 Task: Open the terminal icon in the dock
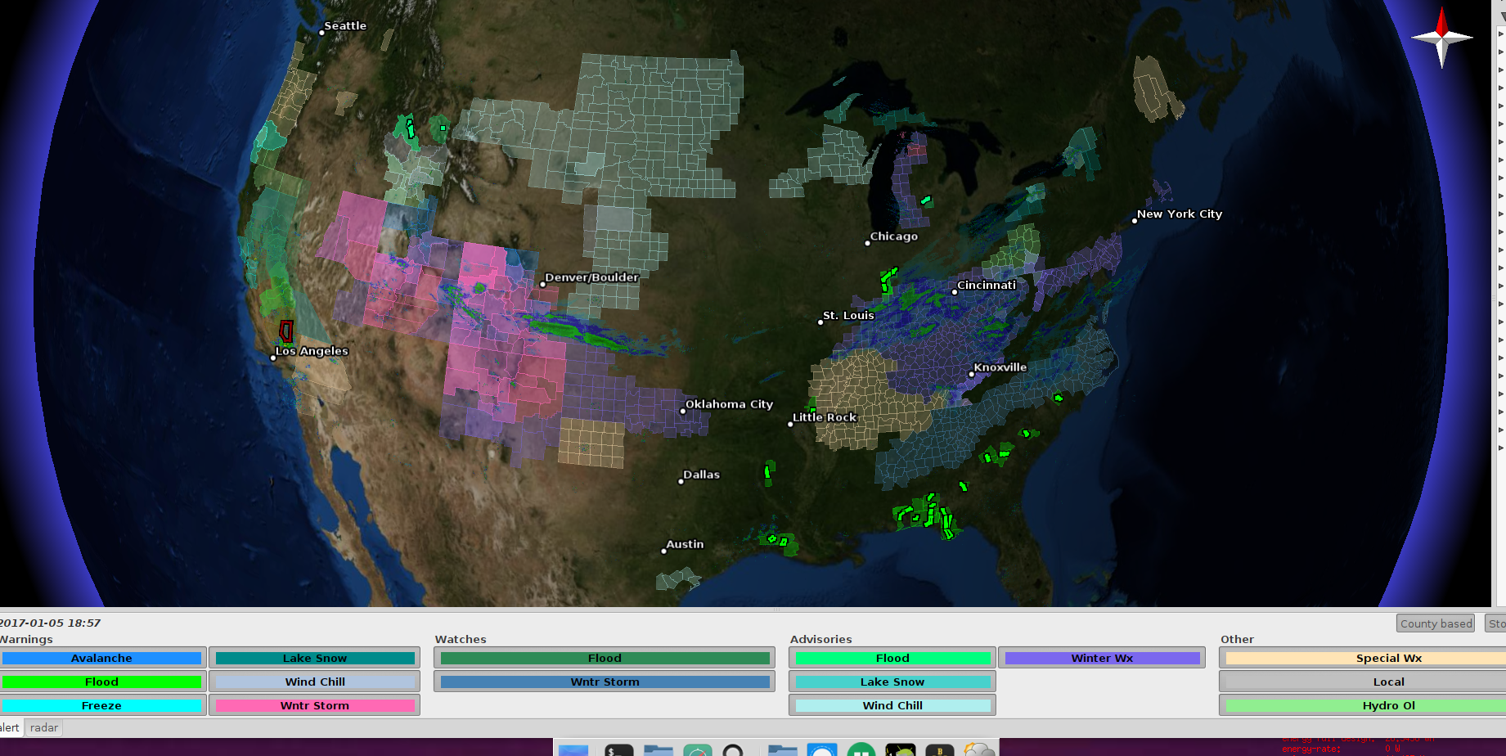(618, 750)
